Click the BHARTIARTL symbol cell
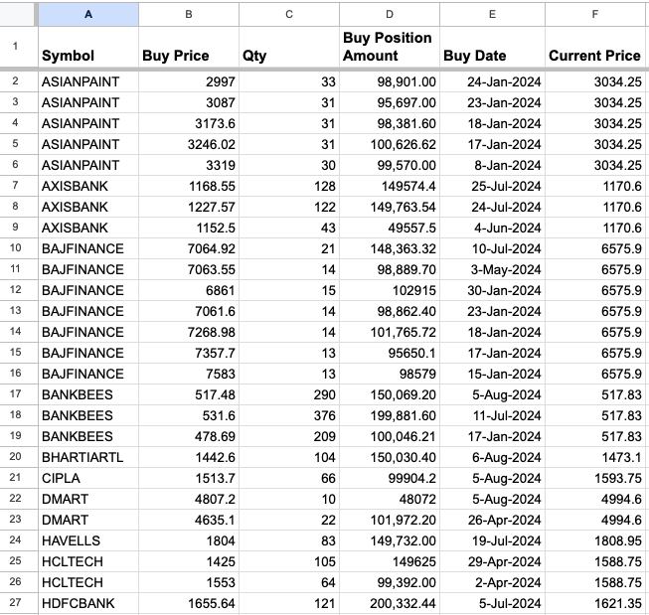 pos(88,457)
